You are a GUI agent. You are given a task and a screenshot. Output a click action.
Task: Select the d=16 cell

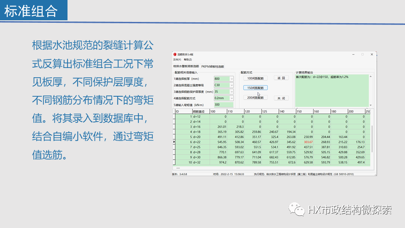pyautogui.click(x=201, y=127)
